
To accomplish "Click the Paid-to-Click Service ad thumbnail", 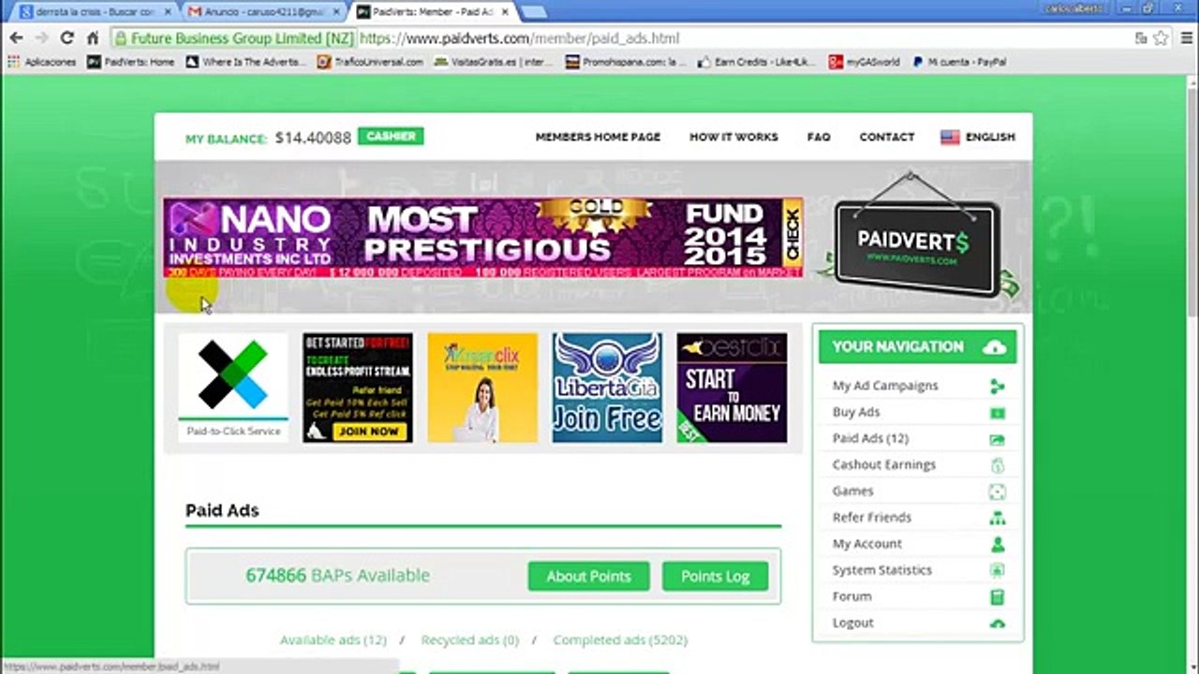I will tap(233, 388).
